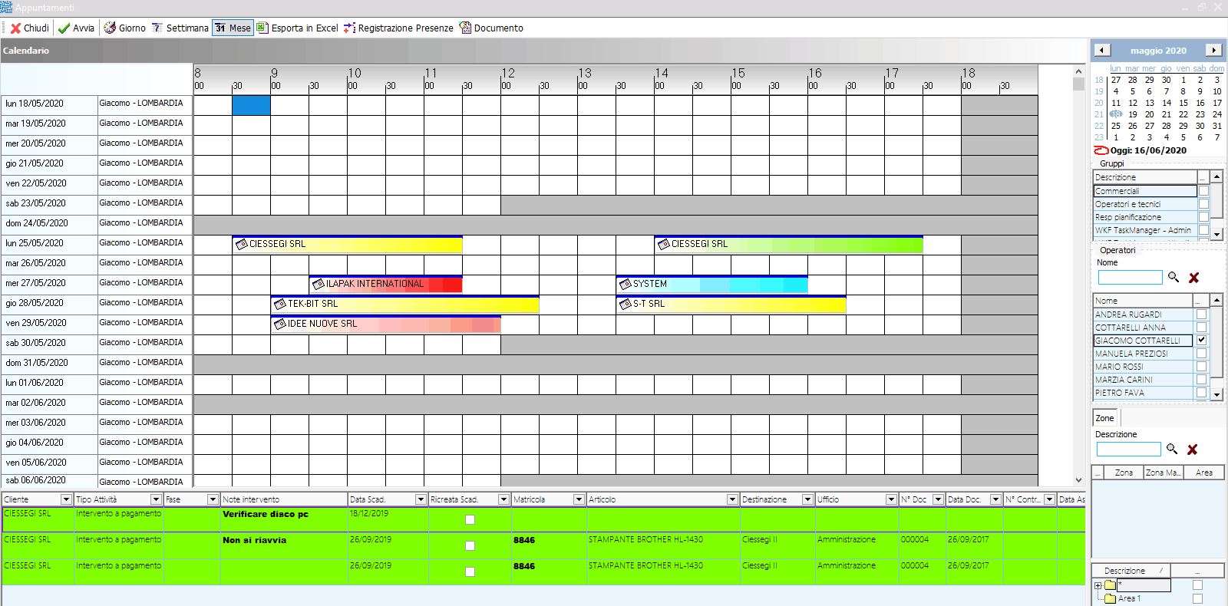
Task: Click the Oggi today red circle icon
Action: coord(1101,150)
